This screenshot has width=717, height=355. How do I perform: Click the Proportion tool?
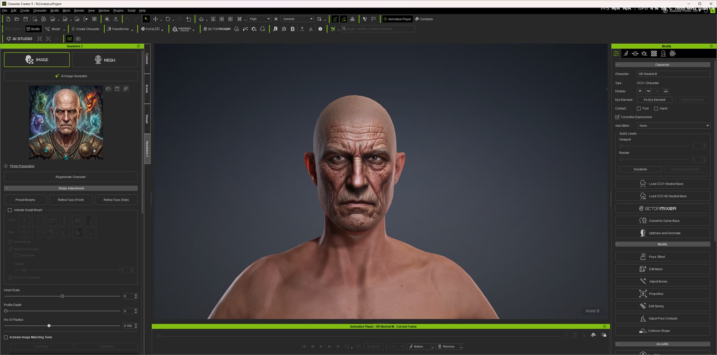(662, 294)
